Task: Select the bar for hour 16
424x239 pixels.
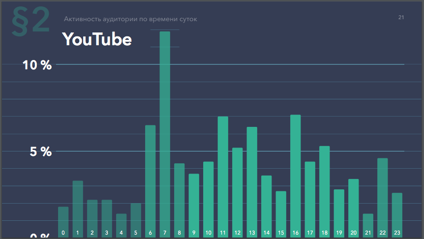Action: click(296, 176)
